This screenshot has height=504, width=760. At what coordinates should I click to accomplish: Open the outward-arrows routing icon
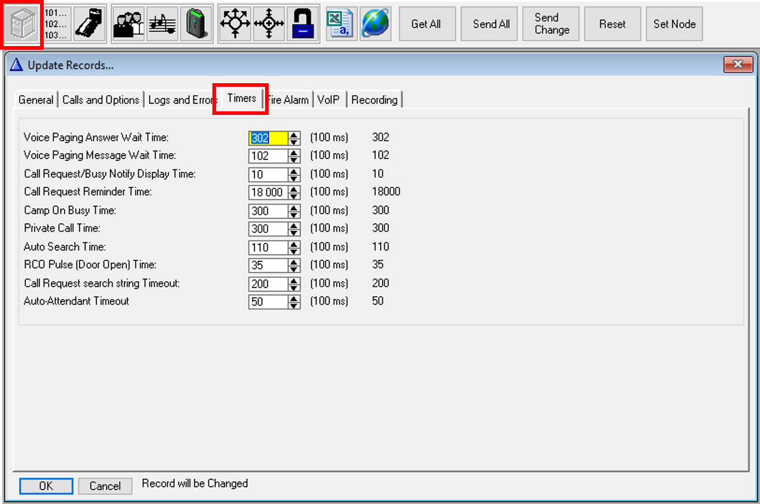tap(235, 25)
